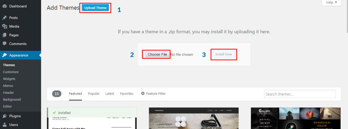
Task: Focus the Search themes field
Action: click(300, 94)
